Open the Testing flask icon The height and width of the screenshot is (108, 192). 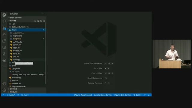[4, 54]
